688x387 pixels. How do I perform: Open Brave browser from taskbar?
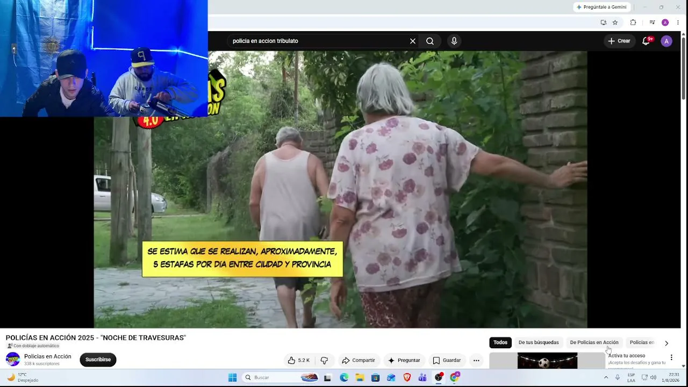[407, 377]
